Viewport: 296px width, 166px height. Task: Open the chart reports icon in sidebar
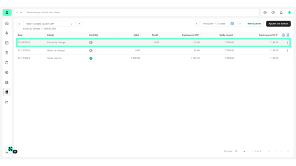[7, 102]
